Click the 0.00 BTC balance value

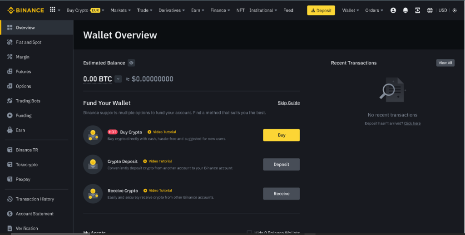(98, 79)
